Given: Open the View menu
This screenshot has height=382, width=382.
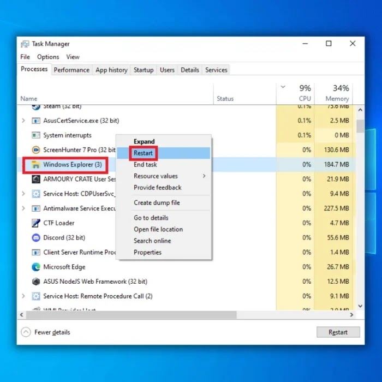Looking at the screenshot, I should click(x=73, y=57).
